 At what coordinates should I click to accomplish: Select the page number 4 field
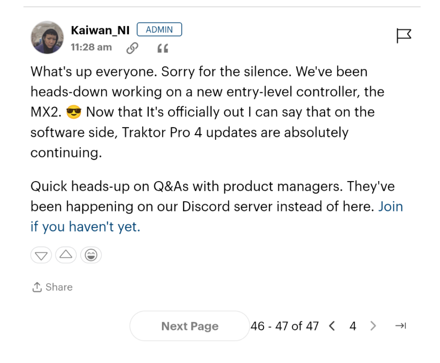pos(352,326)
